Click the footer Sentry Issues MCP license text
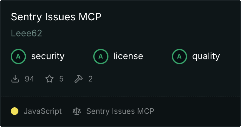The image size is (241, 127). point(120,111)
